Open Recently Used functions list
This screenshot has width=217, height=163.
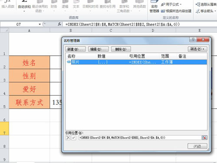(x=40, y=7)
